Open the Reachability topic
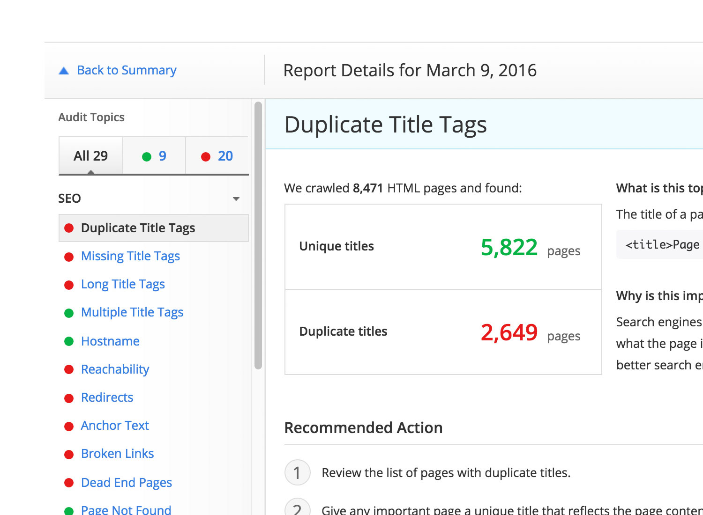 (x=115, y=369)
